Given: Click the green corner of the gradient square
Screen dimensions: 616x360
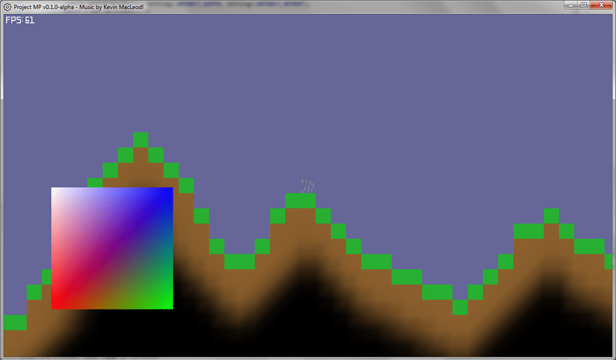Looking at the screenshot, I should click(x=169, y=306).
